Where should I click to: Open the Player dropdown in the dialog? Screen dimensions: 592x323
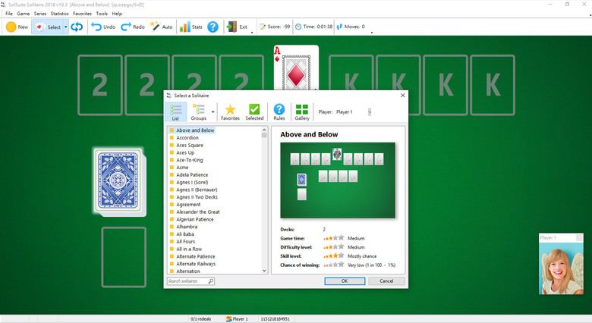coord(370,111)
